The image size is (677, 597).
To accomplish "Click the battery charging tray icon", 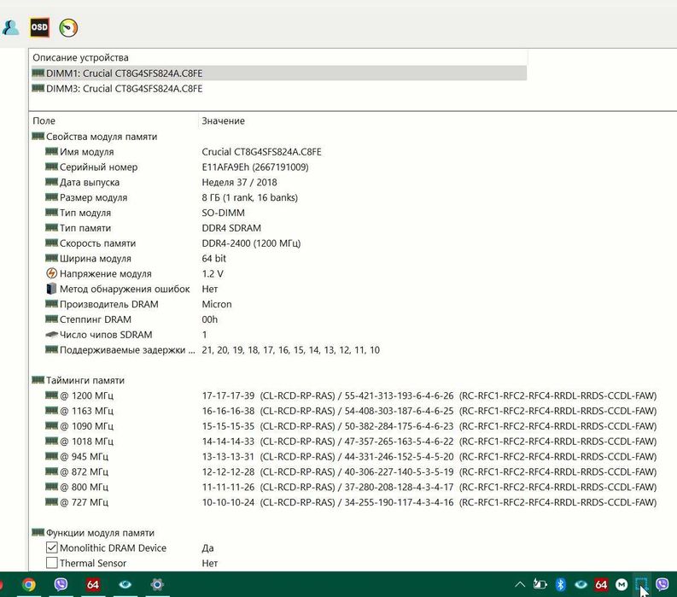I will (x=540, y=584).
